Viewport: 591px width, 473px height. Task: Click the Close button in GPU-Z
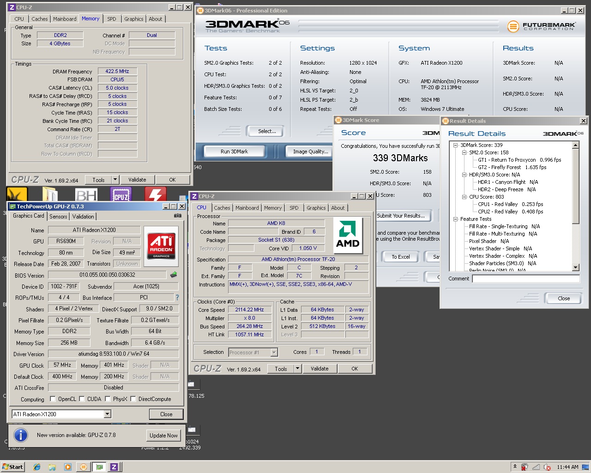pyautogui.click(x=166, y=414)
